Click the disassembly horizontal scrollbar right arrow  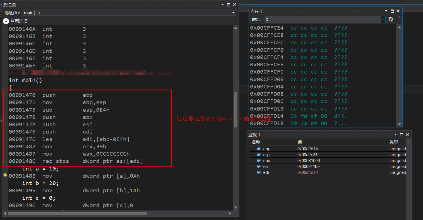tap(230, 213)
